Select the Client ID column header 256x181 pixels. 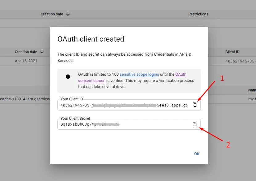pos(232,52)
